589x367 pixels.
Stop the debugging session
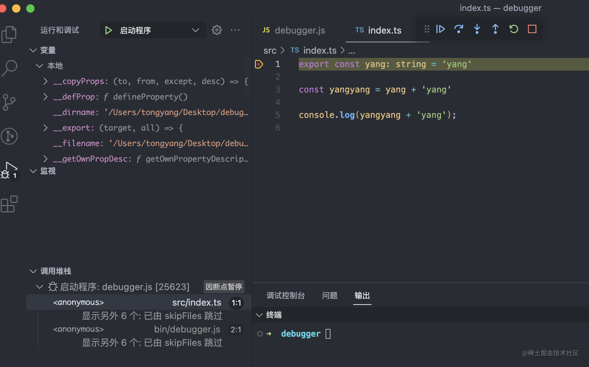532,29
